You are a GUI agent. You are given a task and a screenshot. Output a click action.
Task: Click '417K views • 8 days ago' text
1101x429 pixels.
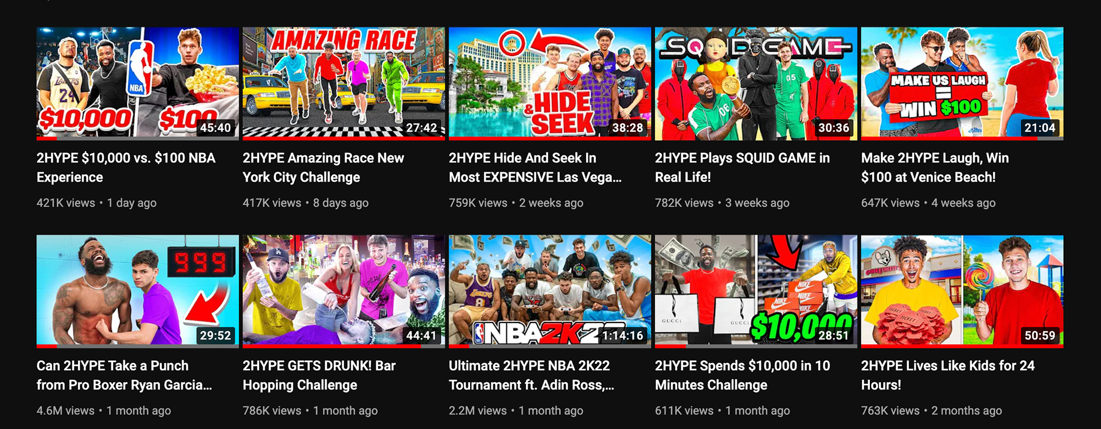(x=306, y=203)
